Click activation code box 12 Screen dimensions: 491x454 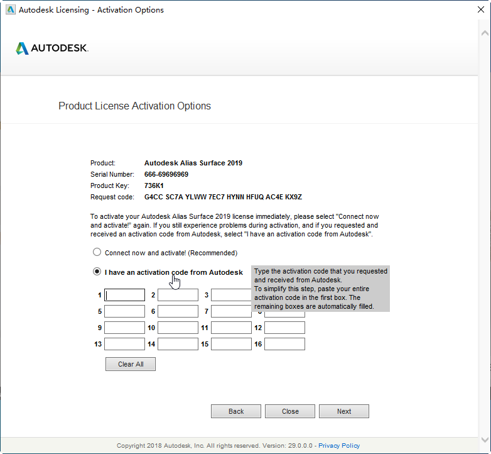pos(284,328)
